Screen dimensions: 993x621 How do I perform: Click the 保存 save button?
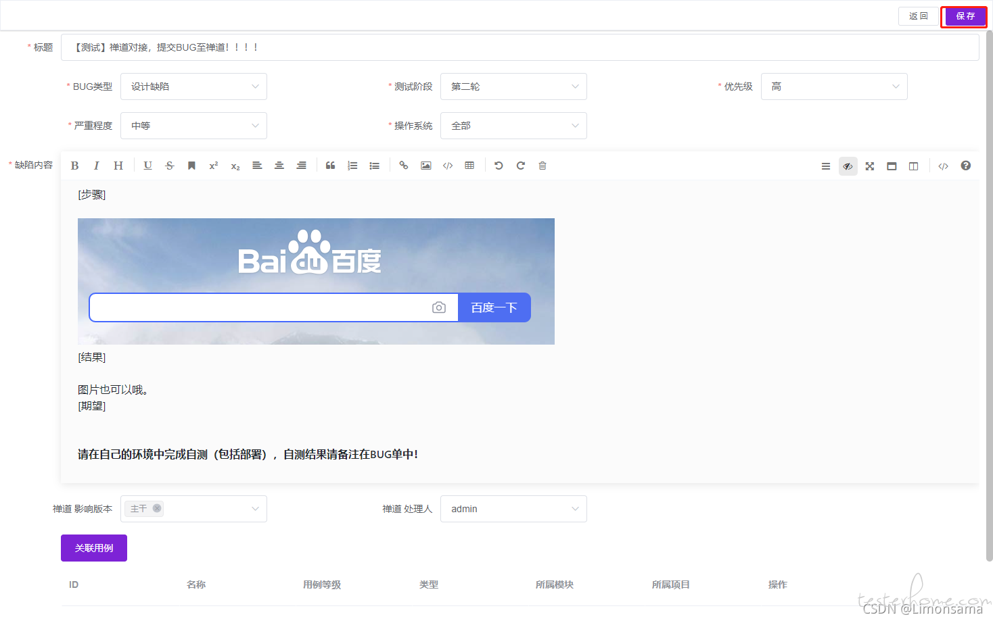coord(965,16)
